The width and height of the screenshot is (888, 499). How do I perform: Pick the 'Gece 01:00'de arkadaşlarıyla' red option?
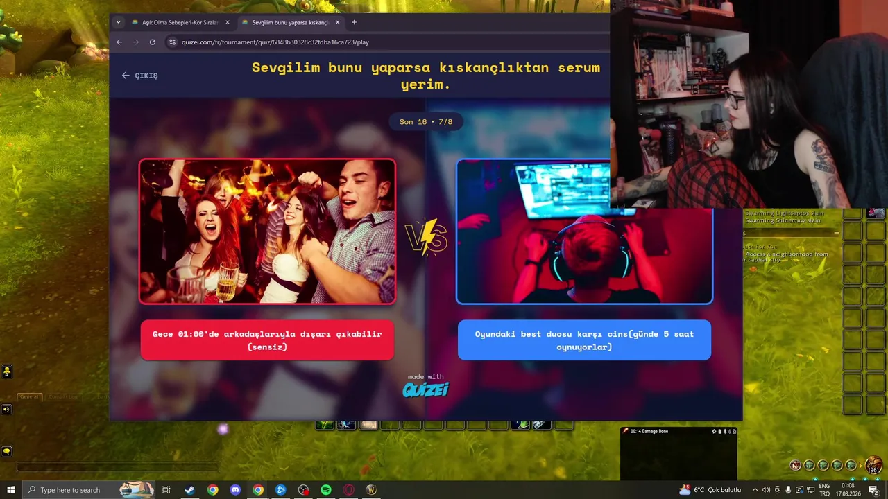click(x=267, y=340)
